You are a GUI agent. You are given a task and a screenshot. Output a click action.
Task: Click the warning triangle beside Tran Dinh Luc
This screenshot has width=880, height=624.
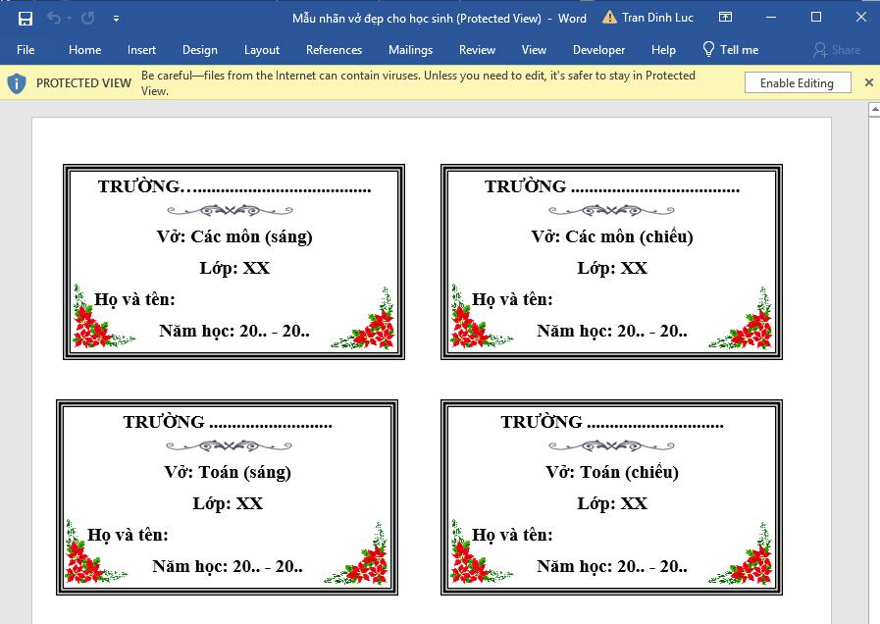[x=608, y=18]
